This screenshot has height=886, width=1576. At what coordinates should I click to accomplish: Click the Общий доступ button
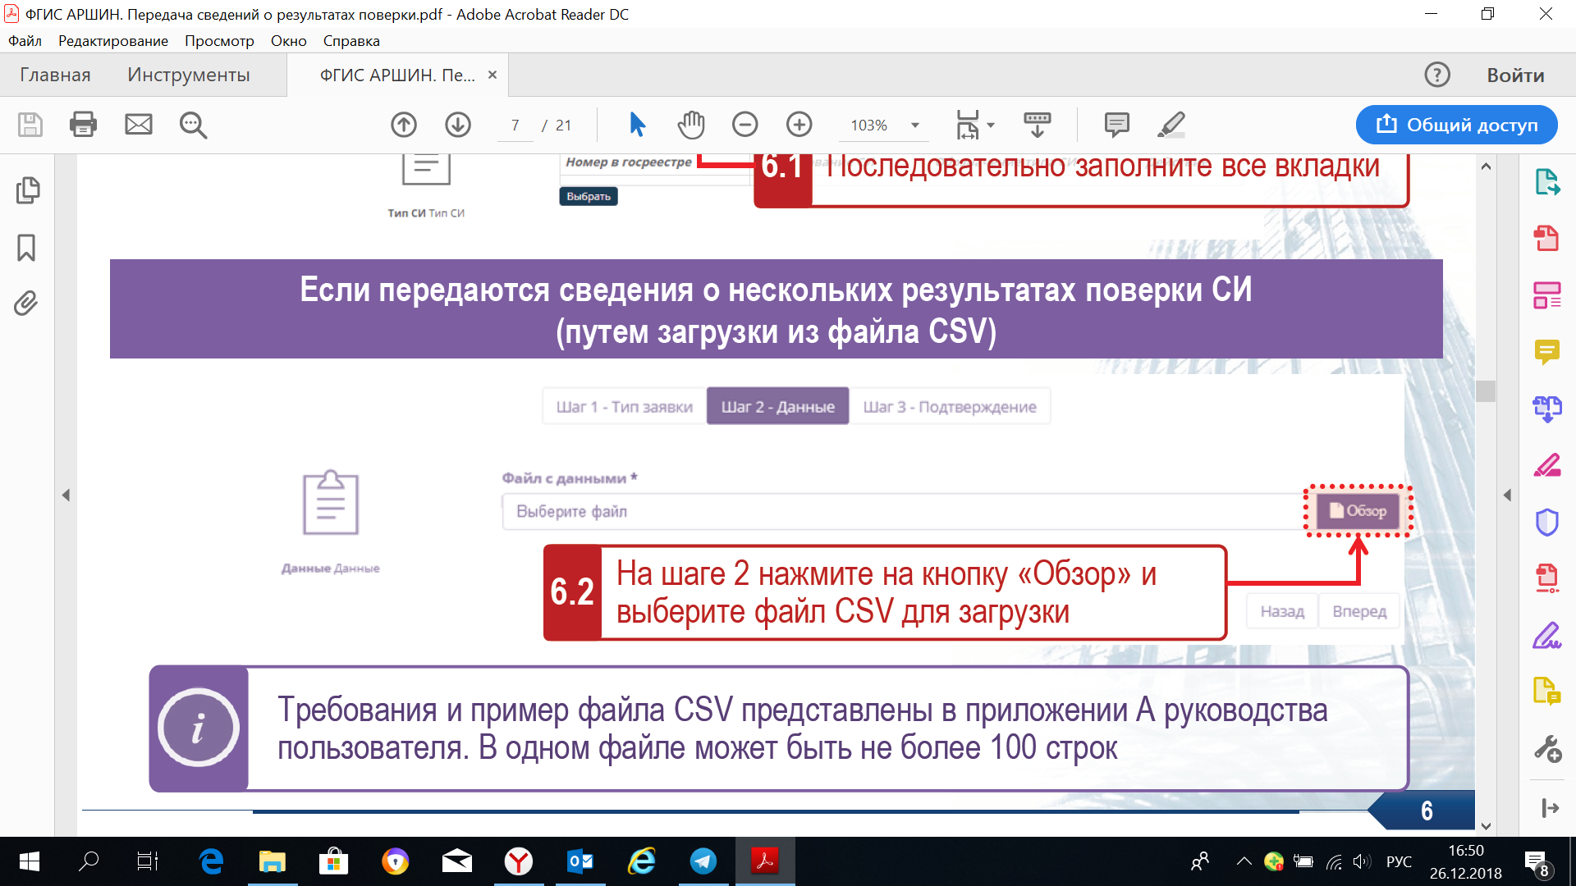[1456, 125]
